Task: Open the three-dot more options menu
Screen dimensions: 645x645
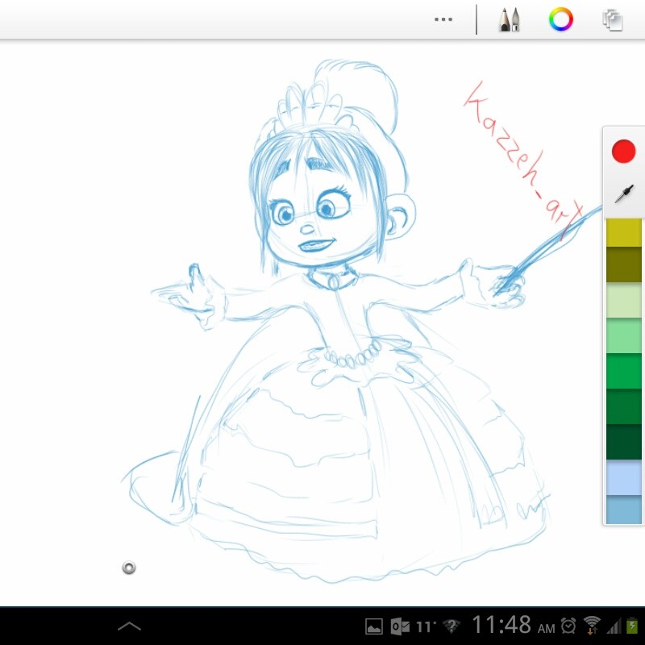Action: tap(443, 19)
